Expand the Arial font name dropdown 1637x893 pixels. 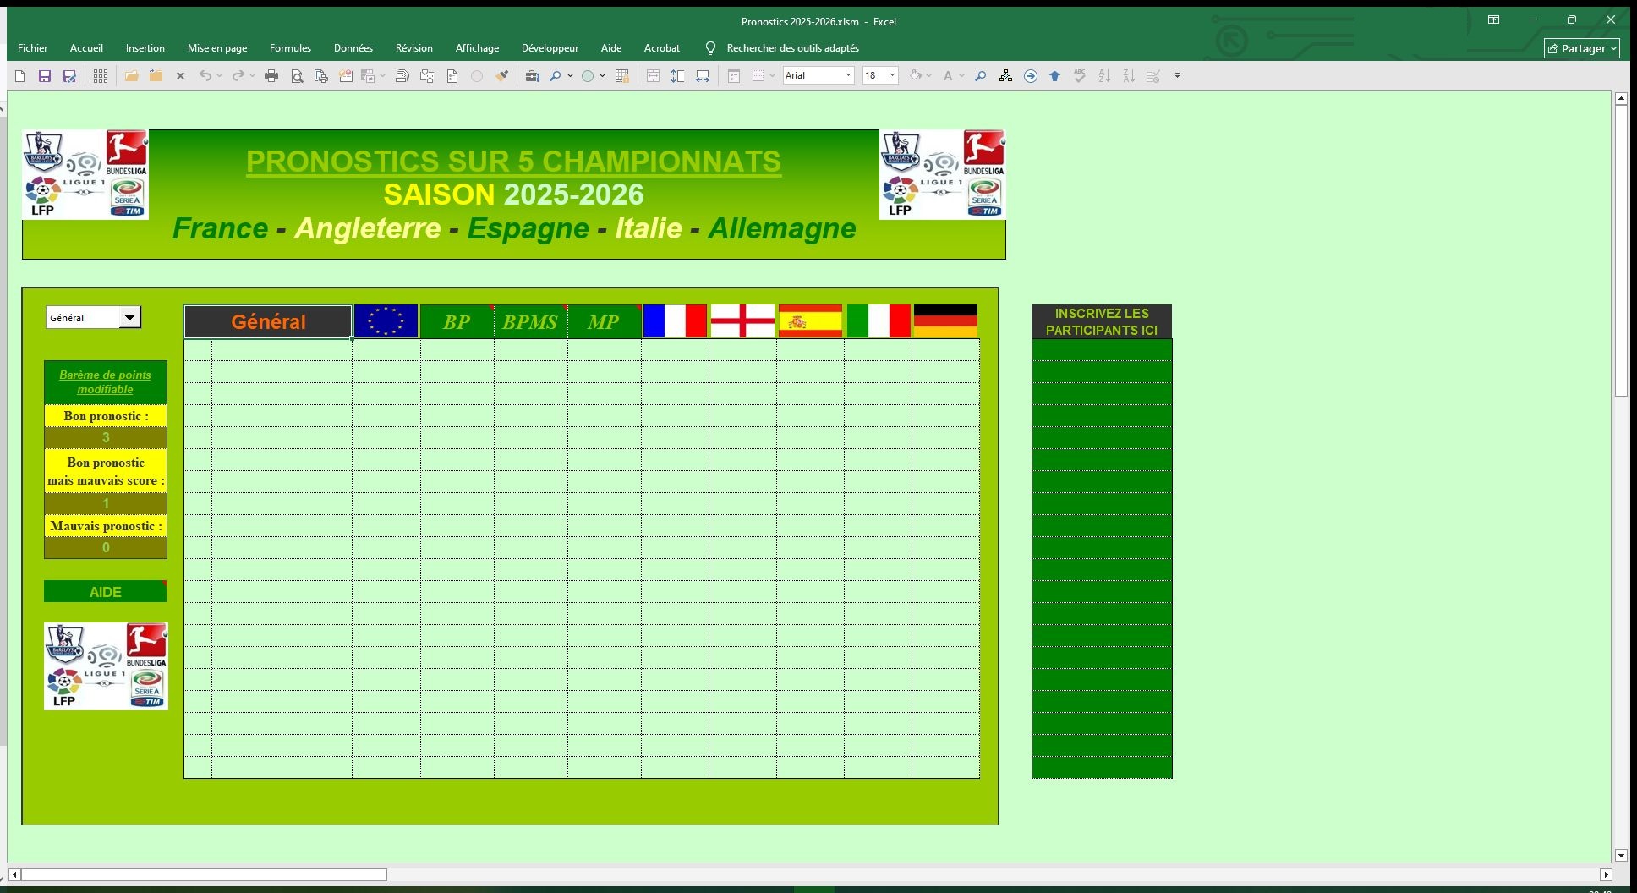pyautogui.click(x=848, y=76)
